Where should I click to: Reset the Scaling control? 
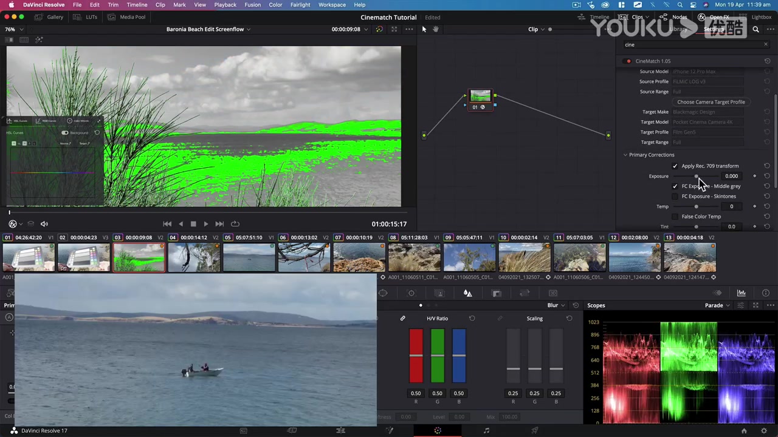[569, 318]
